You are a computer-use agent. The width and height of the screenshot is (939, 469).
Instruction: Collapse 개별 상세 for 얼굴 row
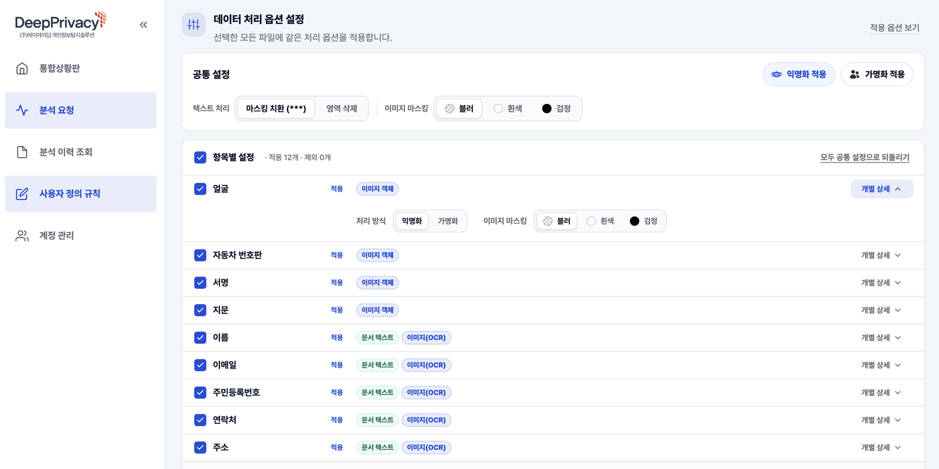coord(881,189)
